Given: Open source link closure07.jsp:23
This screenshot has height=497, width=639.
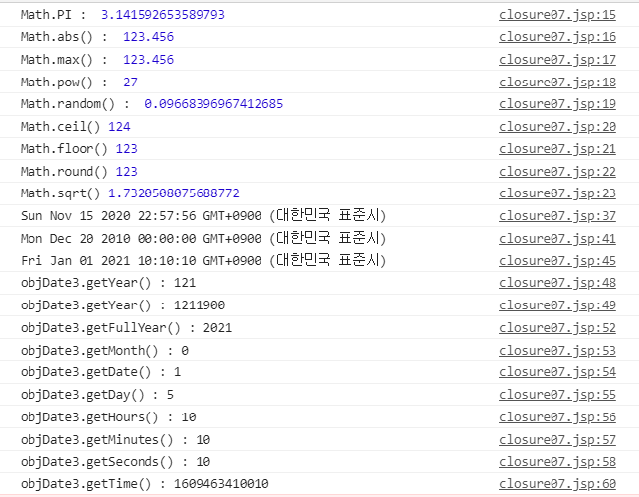Looking at the screenshot, I should [557, 193].
